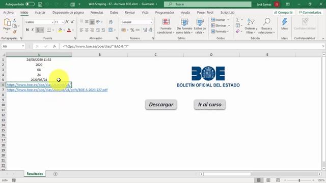
Task: Open the Archivo tab
Action: point(8,12)
